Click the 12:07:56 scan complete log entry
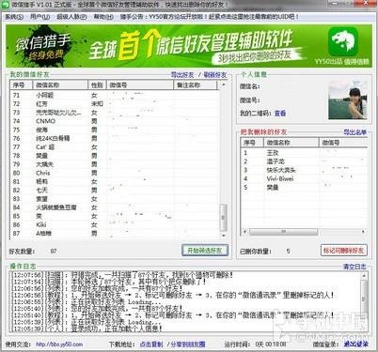The image size is (378, 352). click(x=122, y=275)
